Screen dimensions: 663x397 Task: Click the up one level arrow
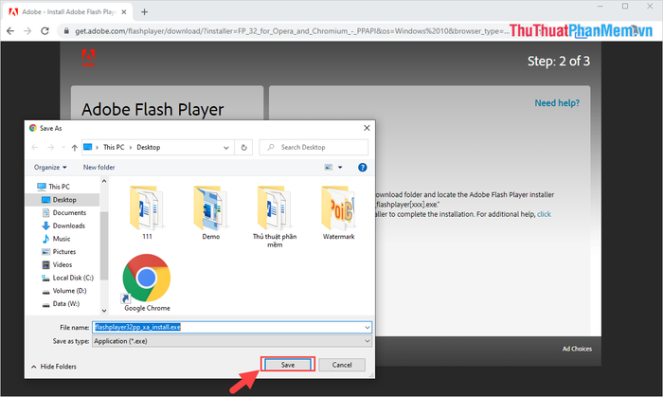(x=75, y=148)
